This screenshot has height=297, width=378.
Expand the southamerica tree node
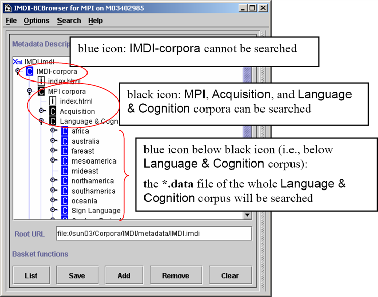pyautogui.click(x=53, y=190)
